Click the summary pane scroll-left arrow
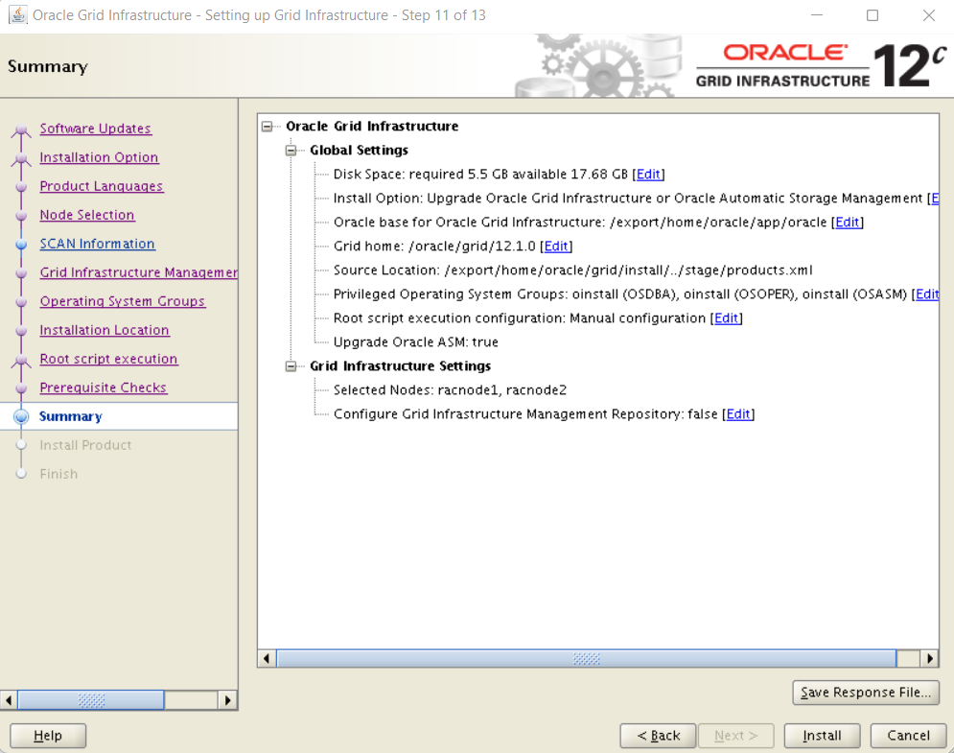 click(x=267, y=658)
